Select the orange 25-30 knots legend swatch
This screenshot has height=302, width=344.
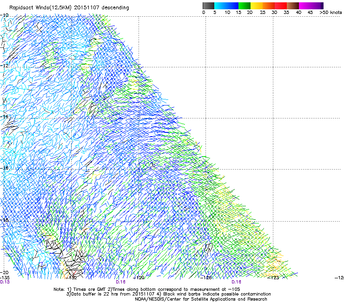point(269,6)
